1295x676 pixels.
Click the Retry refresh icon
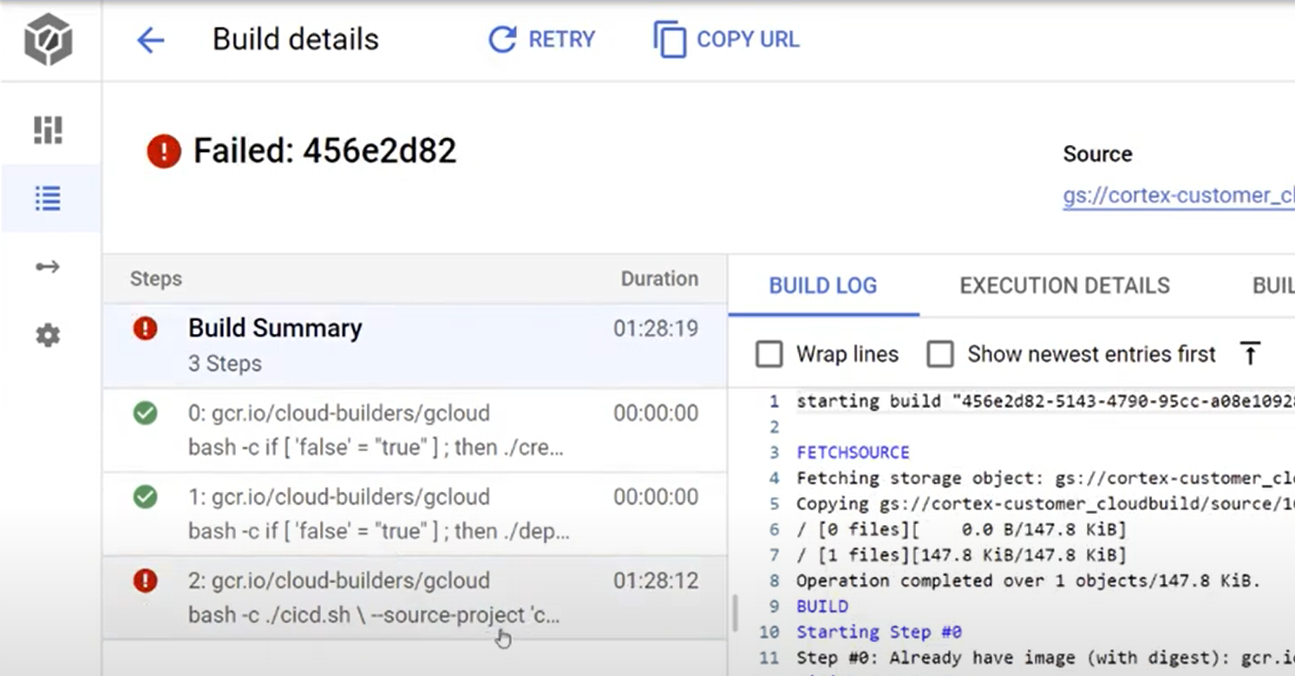point(501,39)
